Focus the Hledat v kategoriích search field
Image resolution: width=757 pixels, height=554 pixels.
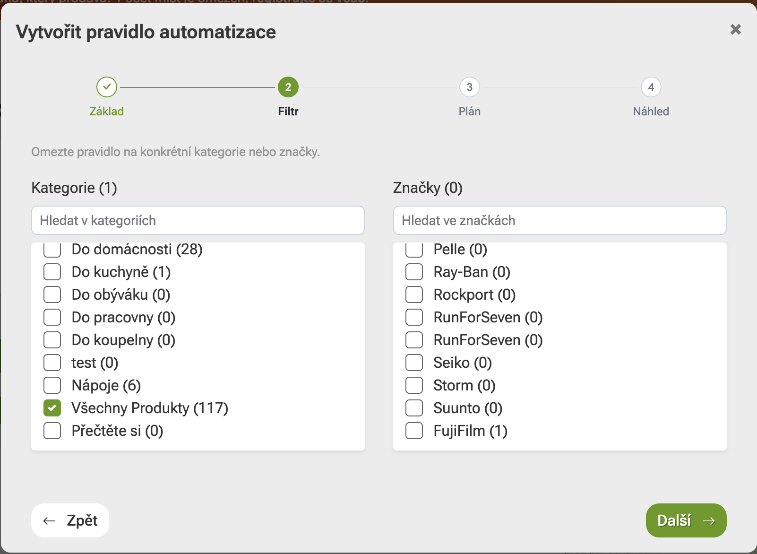(x=198, y=220)
